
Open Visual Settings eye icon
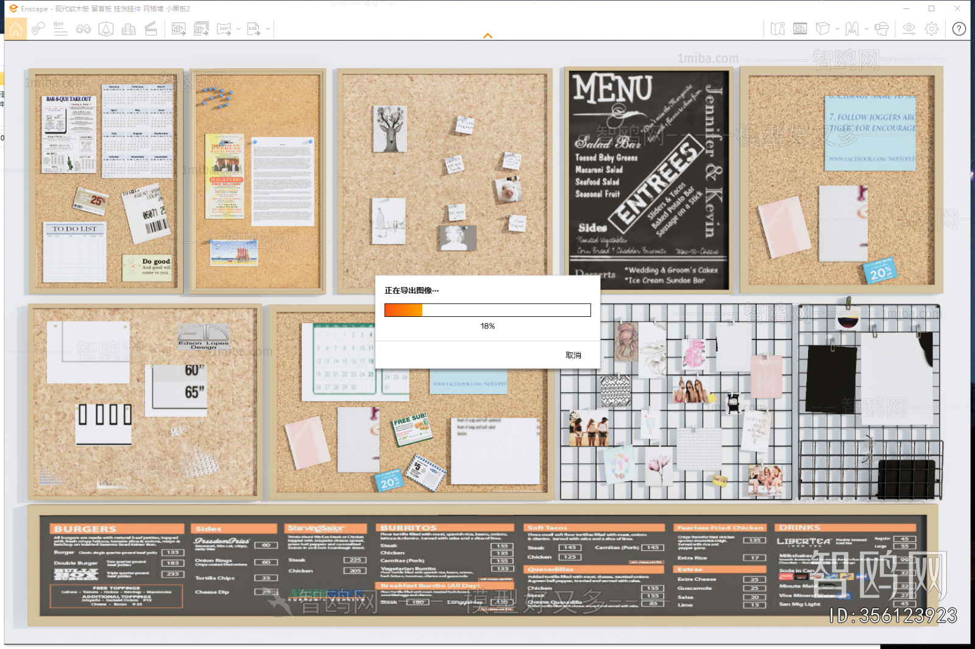pyautogui.click(x=909, y=29)
